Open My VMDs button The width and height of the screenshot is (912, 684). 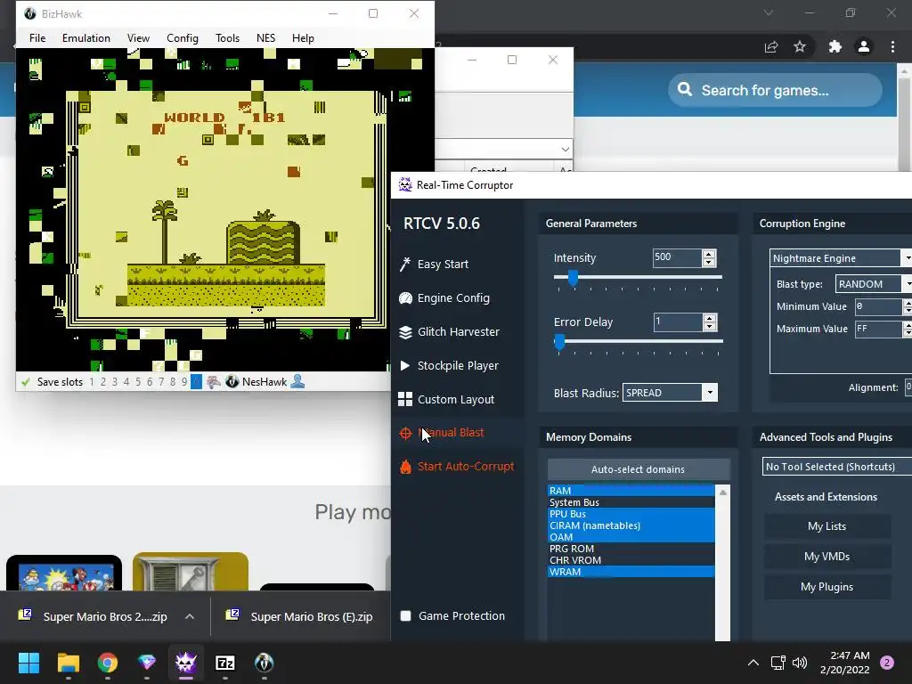[x=827, y=557]
